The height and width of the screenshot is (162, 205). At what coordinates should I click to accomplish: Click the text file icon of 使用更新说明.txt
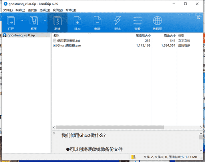55,40
